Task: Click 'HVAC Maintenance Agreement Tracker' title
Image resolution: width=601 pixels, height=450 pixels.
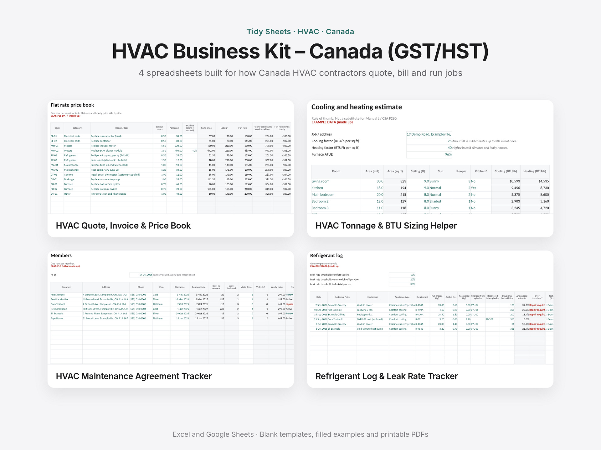Action: click(x=134, y=376)
